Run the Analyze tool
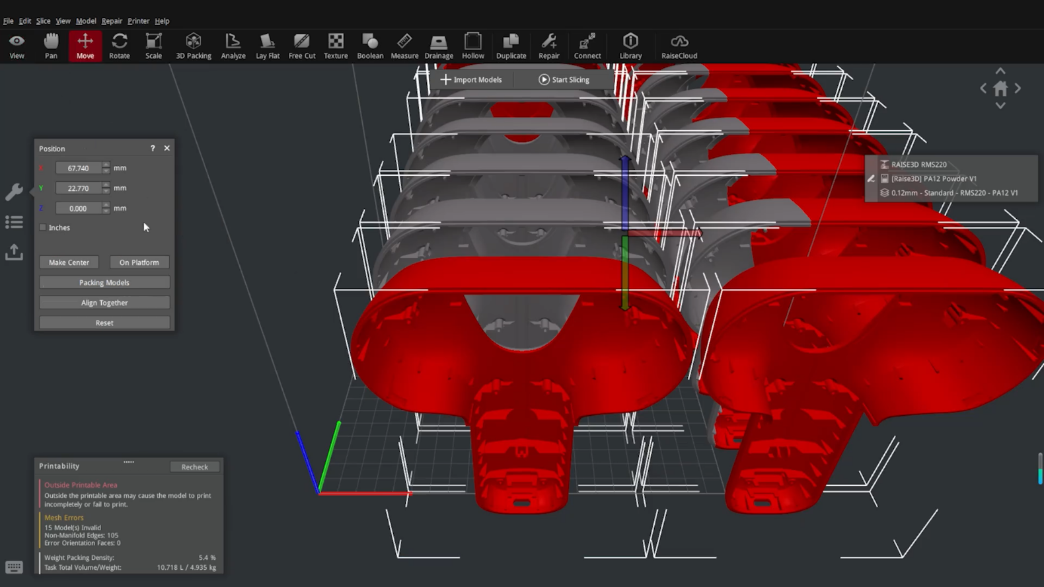The image size is (1044, 587). point(233,46)
